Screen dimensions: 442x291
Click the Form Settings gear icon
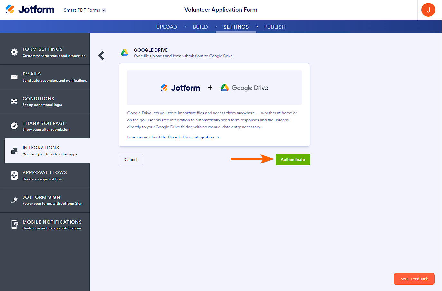(14, 52)
